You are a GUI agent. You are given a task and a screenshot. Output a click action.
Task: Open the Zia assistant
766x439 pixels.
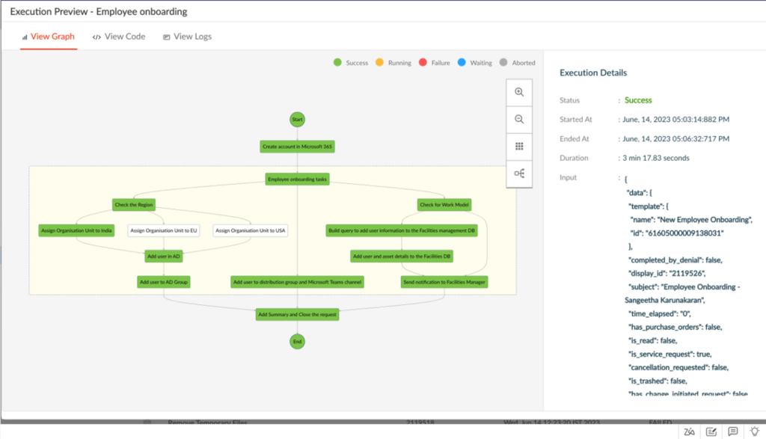[689, 431]
